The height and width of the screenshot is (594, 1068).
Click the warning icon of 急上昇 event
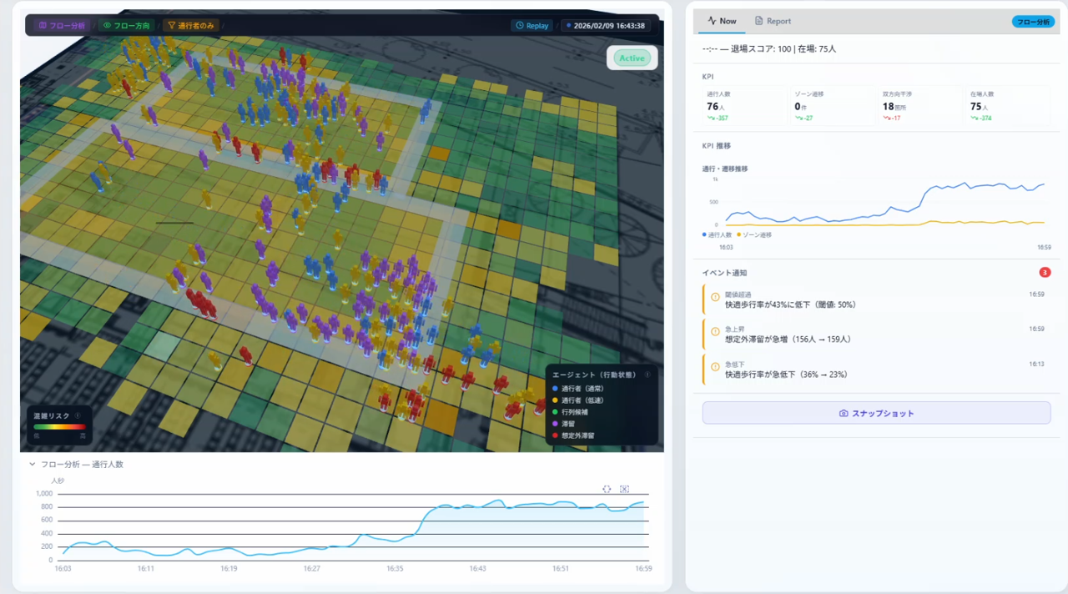(x=715, y=332)
